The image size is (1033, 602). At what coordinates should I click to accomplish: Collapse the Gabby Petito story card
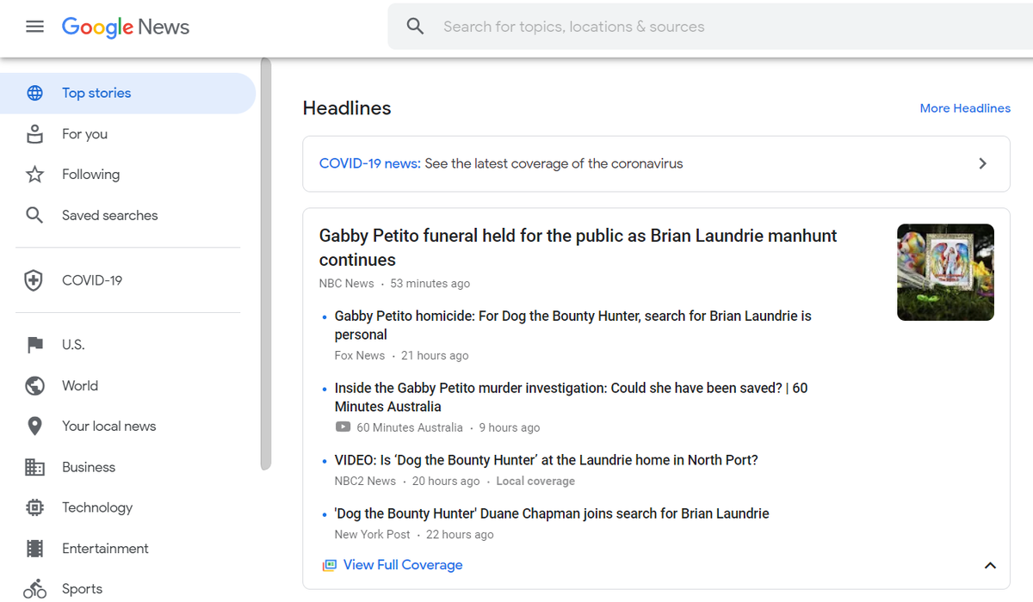click(990, 565)
